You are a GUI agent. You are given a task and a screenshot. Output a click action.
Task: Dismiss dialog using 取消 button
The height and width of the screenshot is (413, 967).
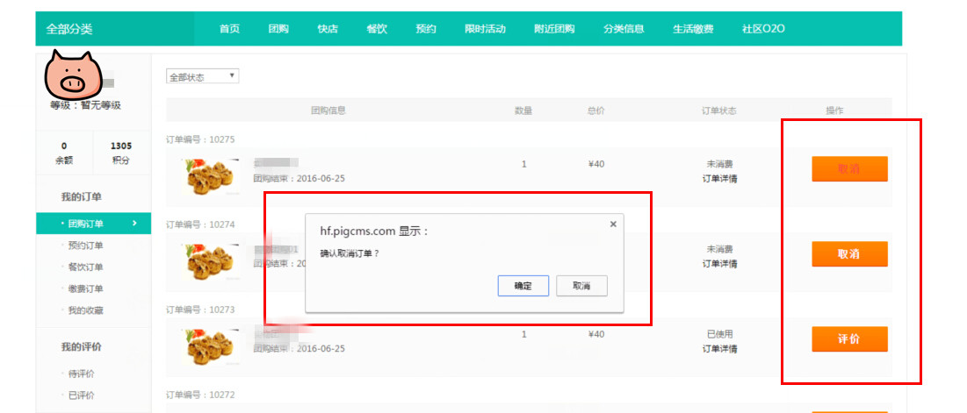(x=581, y=286)
